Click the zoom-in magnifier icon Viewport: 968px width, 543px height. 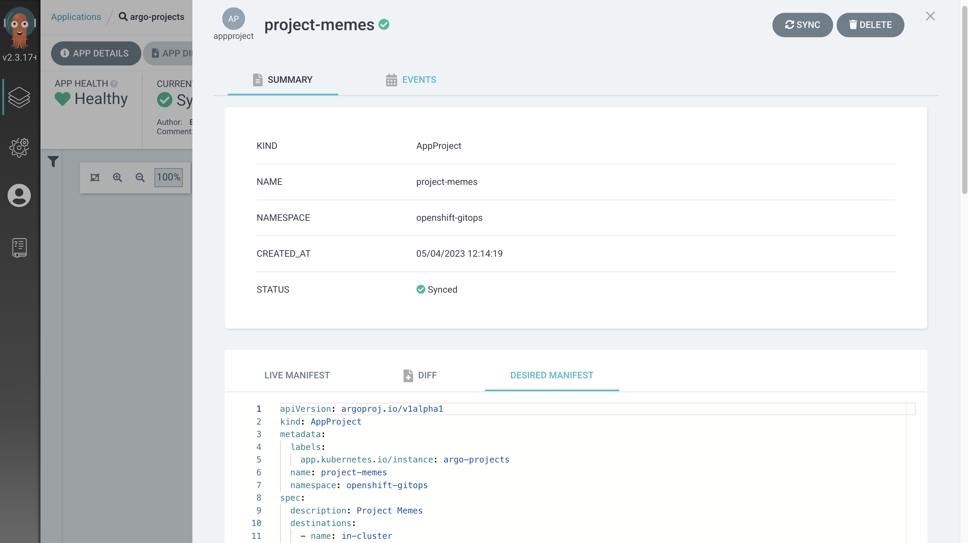click(x=118, y=177)
